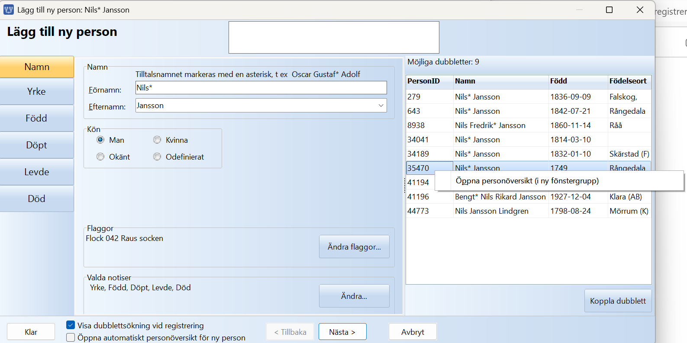
Task: Choose the Odefinierat gender option
Action: (157, 157)
